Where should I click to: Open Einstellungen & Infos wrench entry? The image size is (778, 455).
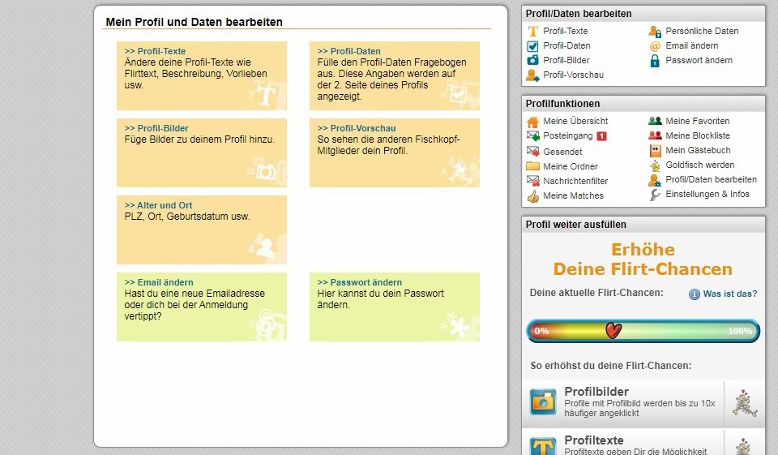(707, 195)
